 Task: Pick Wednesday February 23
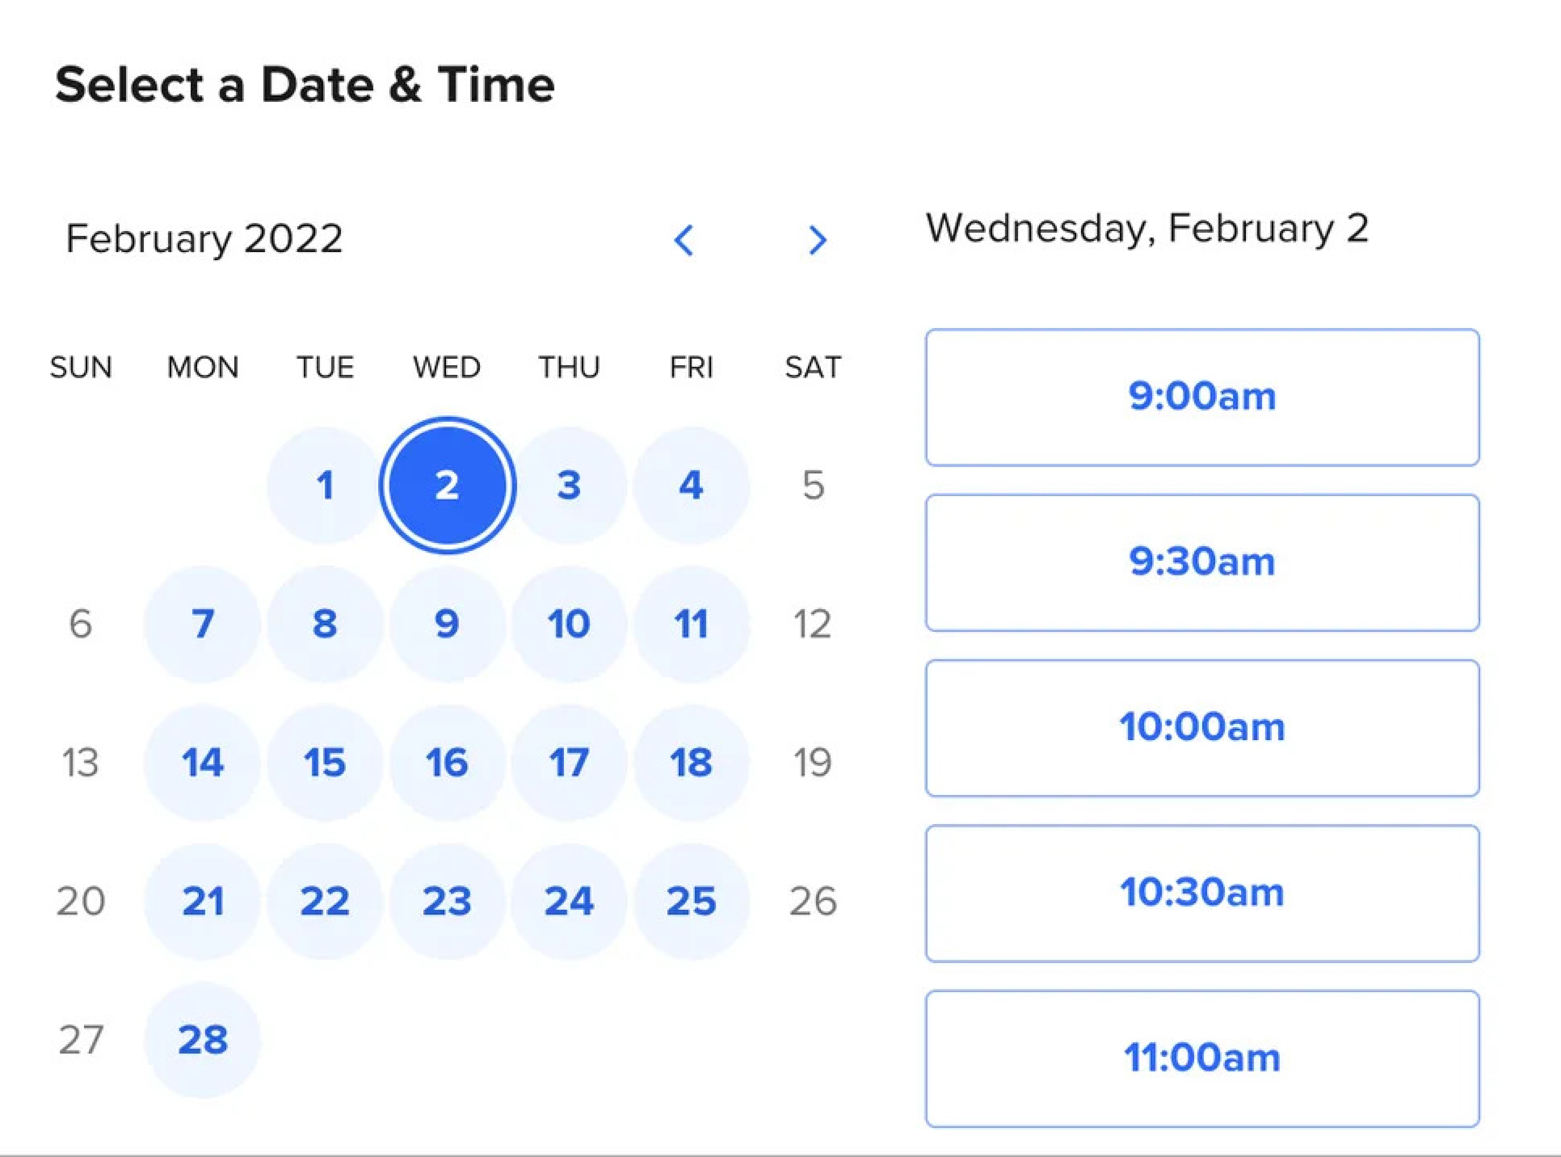[447, 900]
